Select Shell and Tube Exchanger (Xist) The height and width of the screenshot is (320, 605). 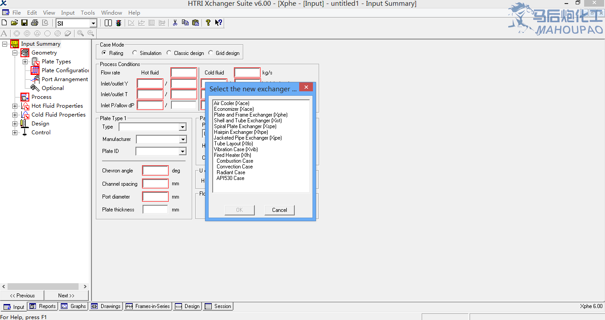(x=248, y=121)
